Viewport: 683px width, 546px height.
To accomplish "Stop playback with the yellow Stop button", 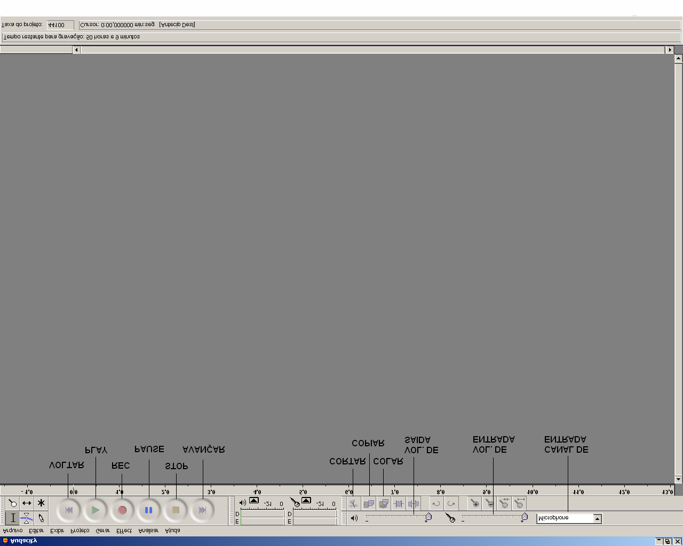I will coord(176,510).
